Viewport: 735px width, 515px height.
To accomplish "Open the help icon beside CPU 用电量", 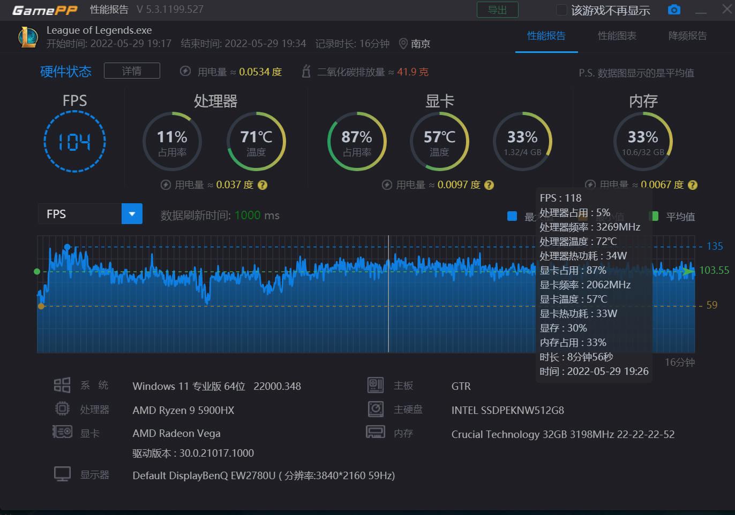I will click(x=262, y=185).
